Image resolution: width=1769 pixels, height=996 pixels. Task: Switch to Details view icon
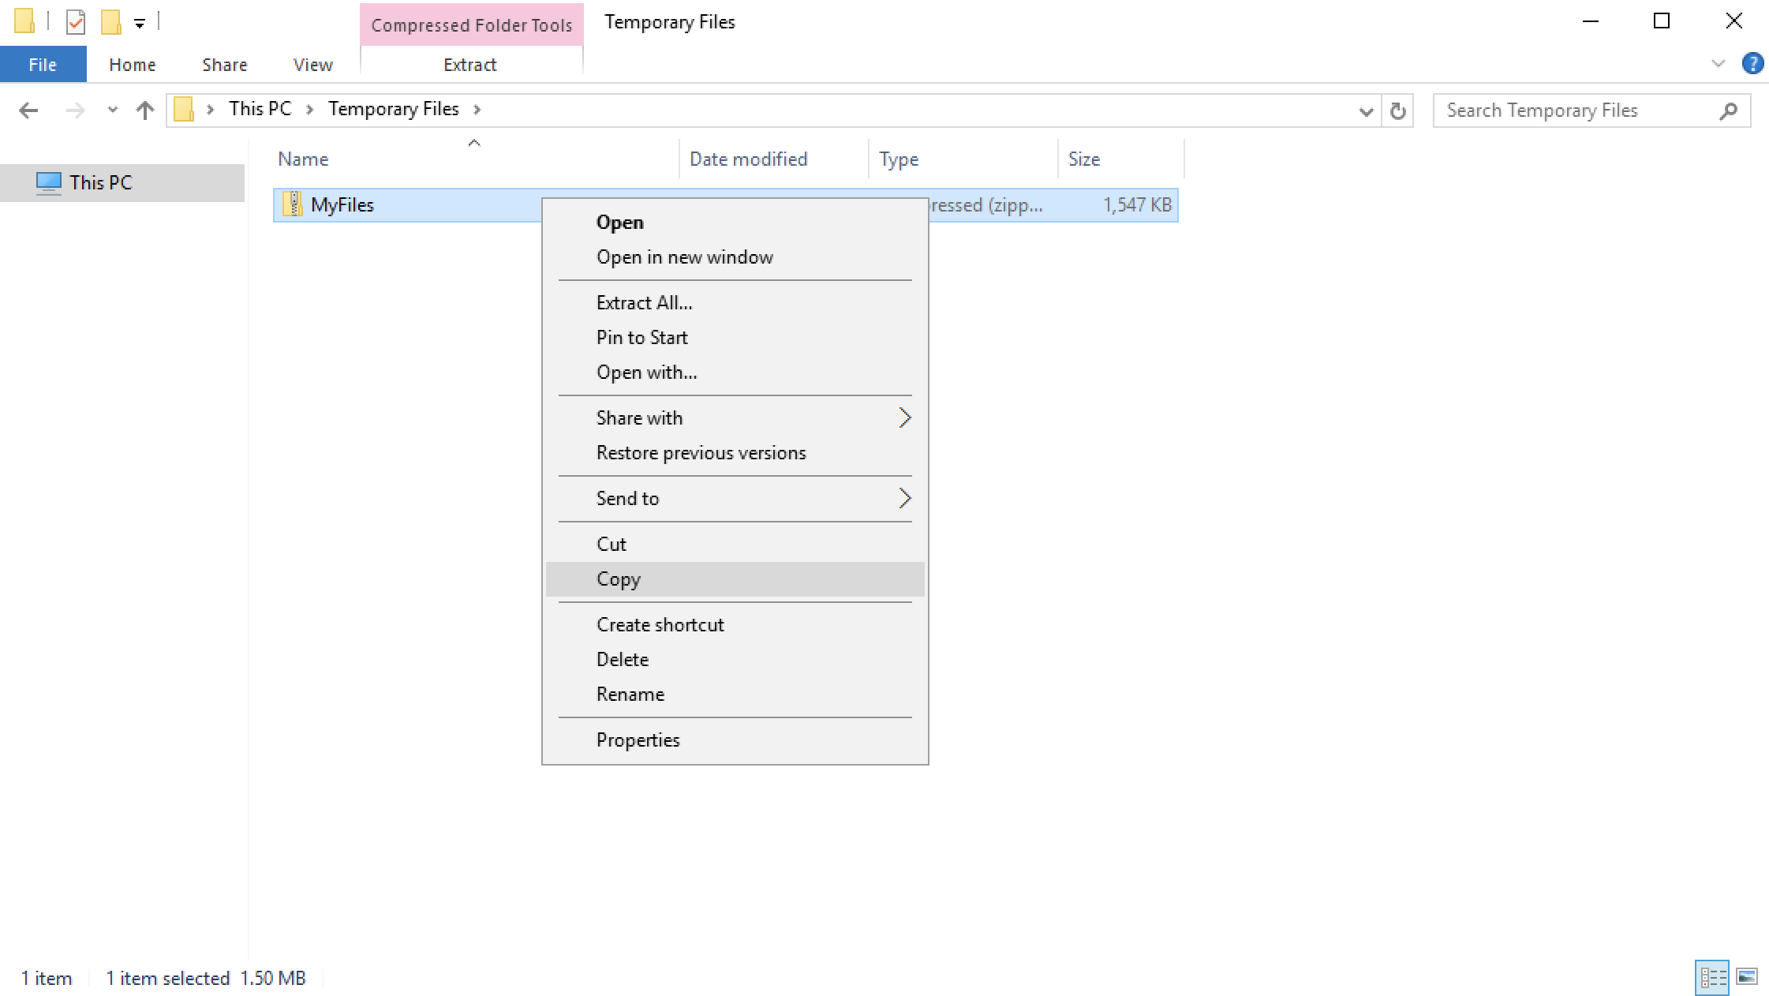point(1711,978)
